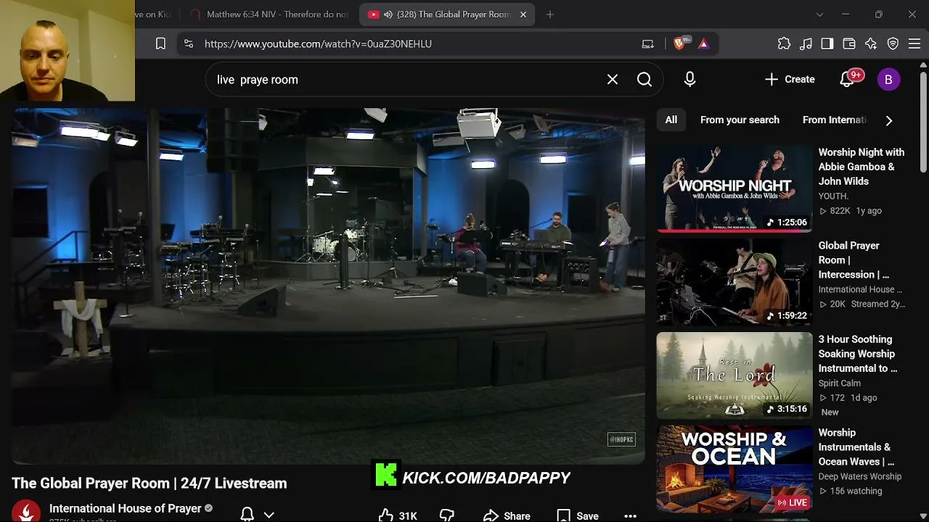Click video title Global Prayer Room
Viewport: 929px width, 522px height.
tap(149, 483)
